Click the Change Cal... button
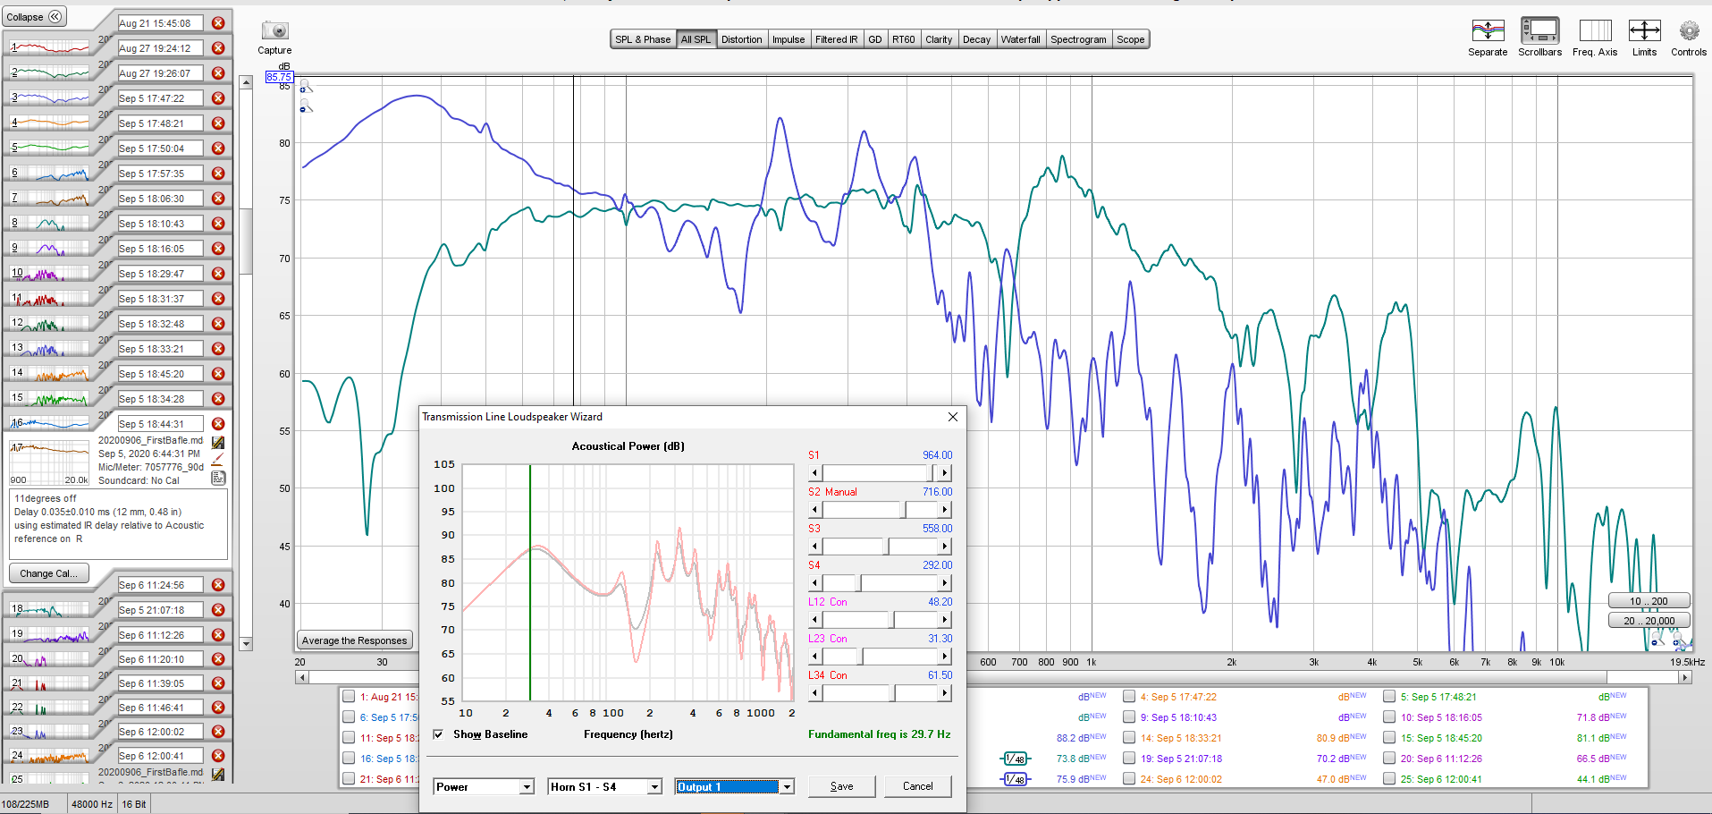1712x814 pixels. point(49,573)
